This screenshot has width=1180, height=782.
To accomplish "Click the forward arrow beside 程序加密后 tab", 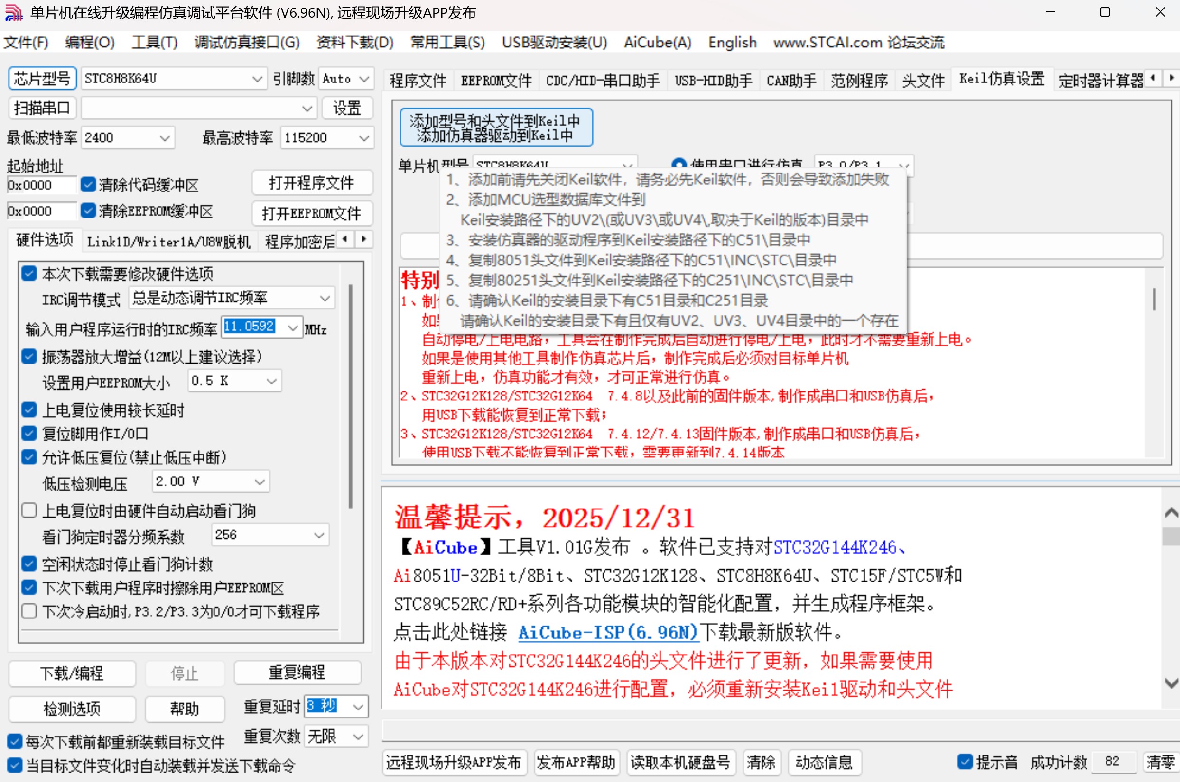I will coord(363,240).
